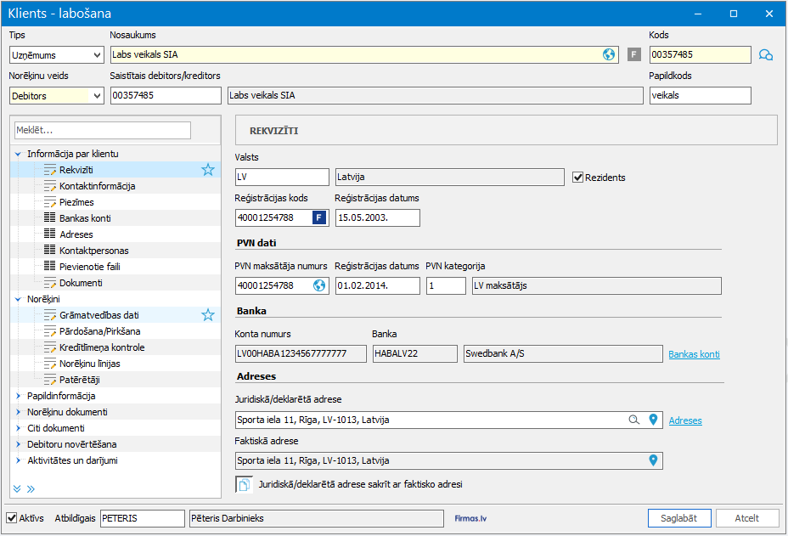Open Bankas konti in the tree
Viewport: 788px width, 536px height.
pyautogui.click(x=85, y=218)
